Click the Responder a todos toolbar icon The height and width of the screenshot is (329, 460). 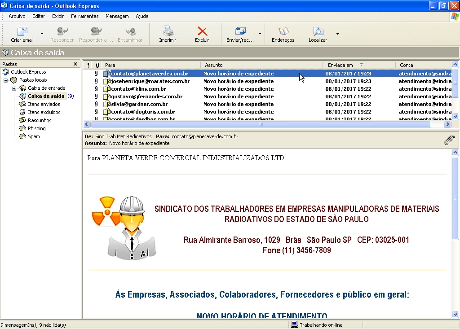click(96, 31)
